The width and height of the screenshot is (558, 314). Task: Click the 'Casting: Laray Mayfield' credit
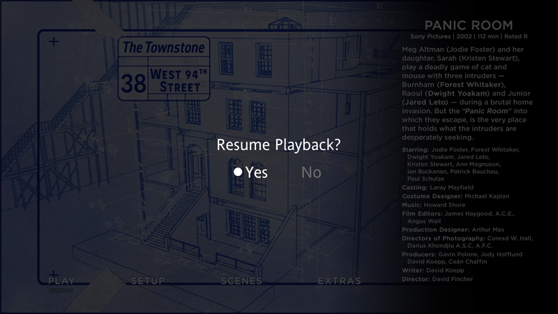coord(438,187)
